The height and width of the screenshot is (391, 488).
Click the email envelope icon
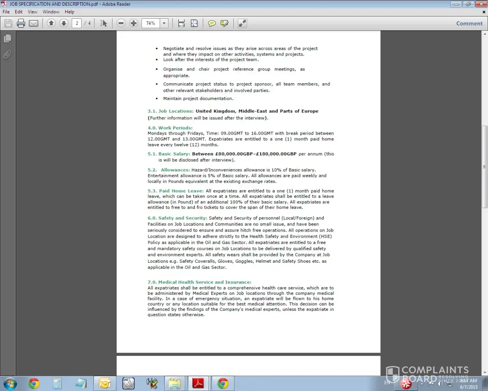pyautogui.click(x=34, y=23)
